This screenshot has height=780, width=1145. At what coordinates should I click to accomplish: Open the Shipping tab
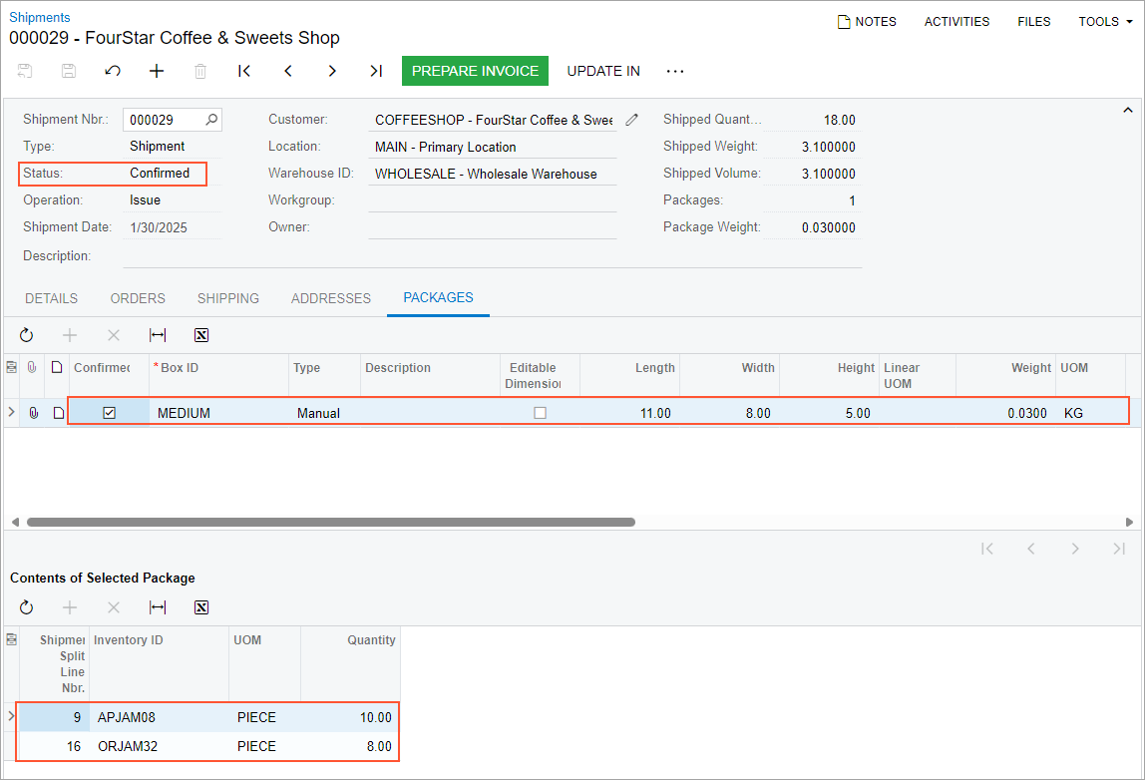tap(228, 298)
